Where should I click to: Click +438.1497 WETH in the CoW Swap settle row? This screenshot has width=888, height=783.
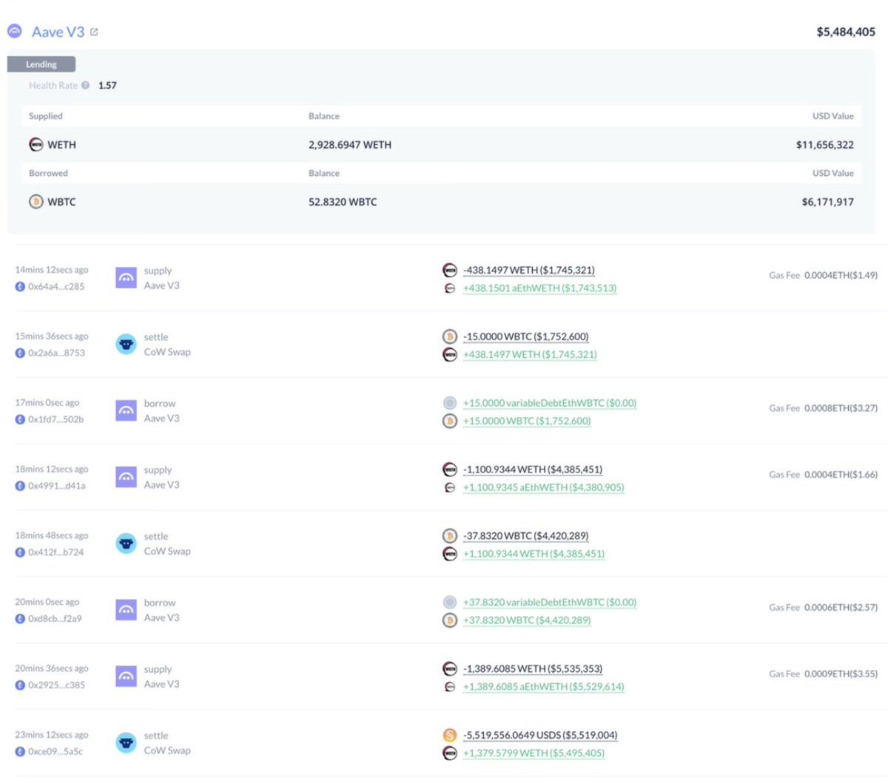pos(530,354)
